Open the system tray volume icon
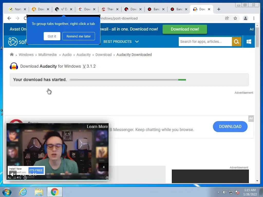The image size is (263, 197). pyautogui.click(x=224, y=192)
